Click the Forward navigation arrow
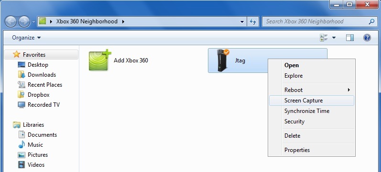This screenshot has height=172, width=381. (x=24, y=21)
